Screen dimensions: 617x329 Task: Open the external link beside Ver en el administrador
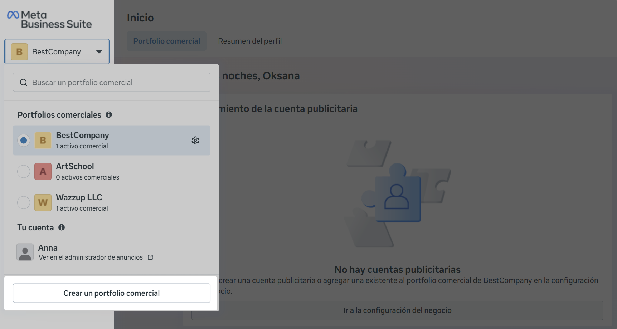(x=150, y=257)
